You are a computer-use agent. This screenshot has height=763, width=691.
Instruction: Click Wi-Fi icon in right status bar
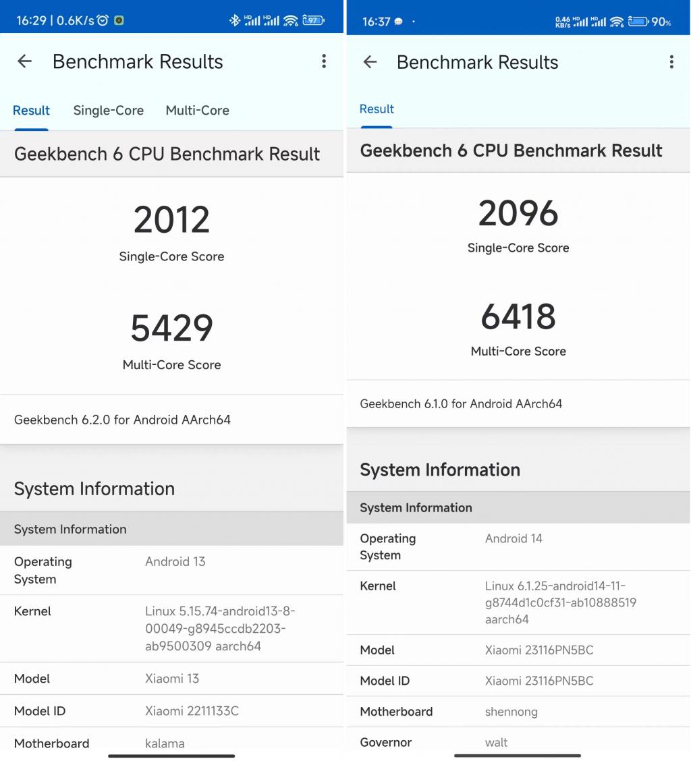coord(617,22)
